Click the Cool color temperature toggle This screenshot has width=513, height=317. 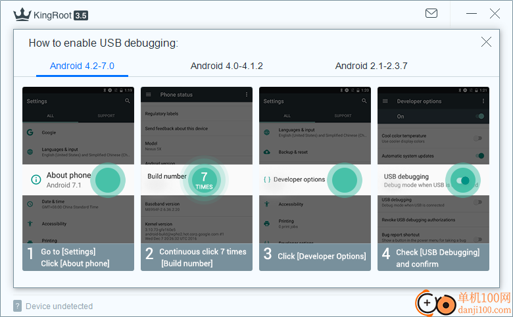click(477, 138)
